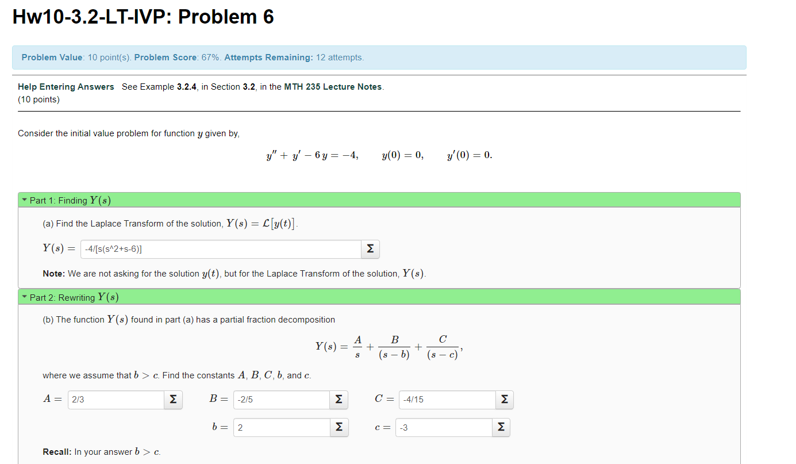
Task: Open the Help Entering Answers link
Action: pyautogui.click(x=66, y=86)
